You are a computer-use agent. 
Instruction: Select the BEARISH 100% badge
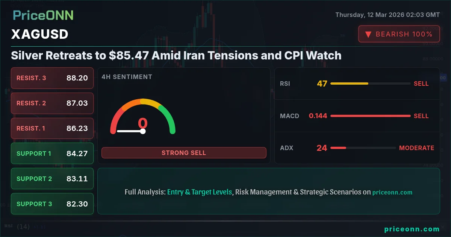(x=399, y=34)
